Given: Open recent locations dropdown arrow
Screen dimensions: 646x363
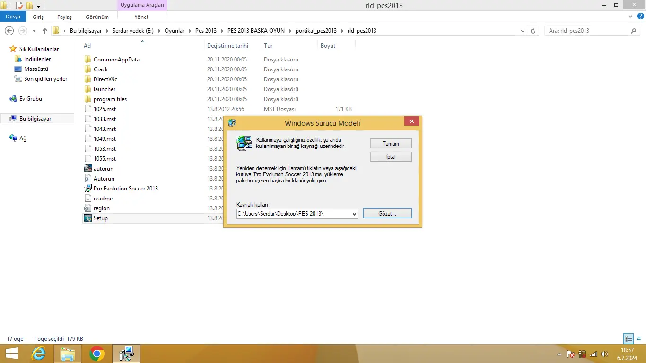Looking at the screenshot, I should click(34, 31).
